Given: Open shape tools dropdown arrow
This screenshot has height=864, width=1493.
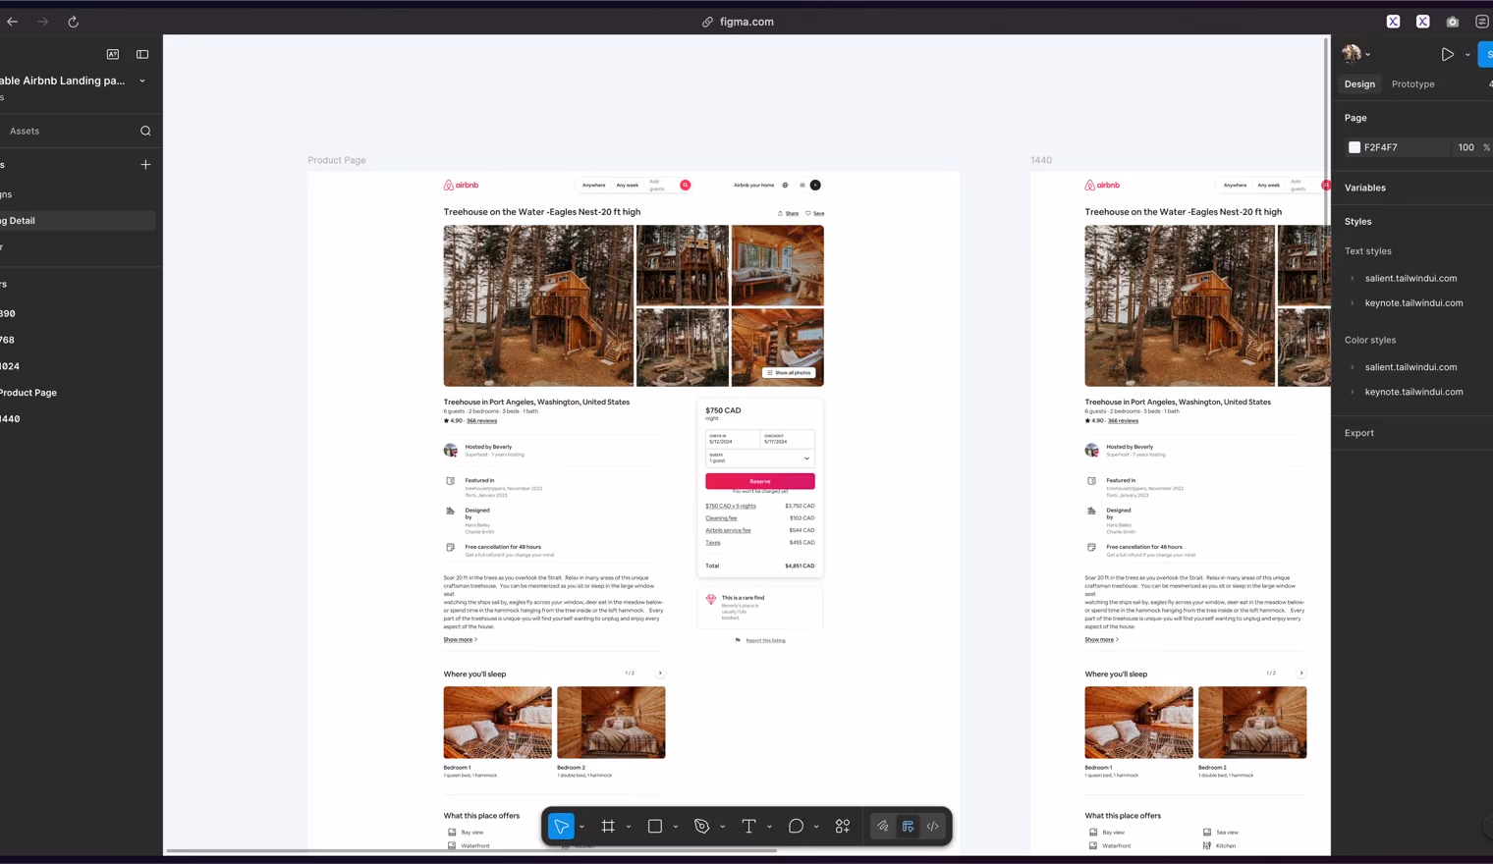Looking at the screenshot, I should (x=676, y=827).
